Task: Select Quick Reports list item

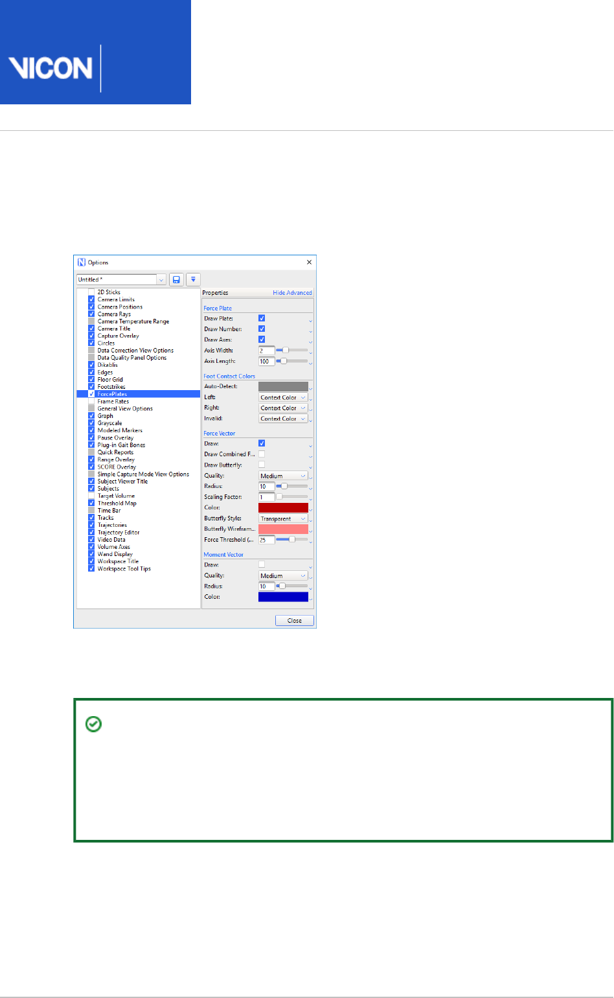Action: tap(115, 452)
